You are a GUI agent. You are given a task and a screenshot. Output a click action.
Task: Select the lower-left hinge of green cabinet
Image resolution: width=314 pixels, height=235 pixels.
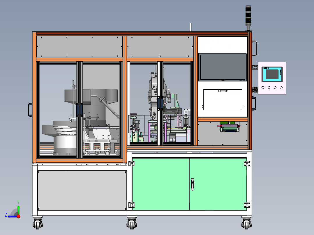coord(132,205)
